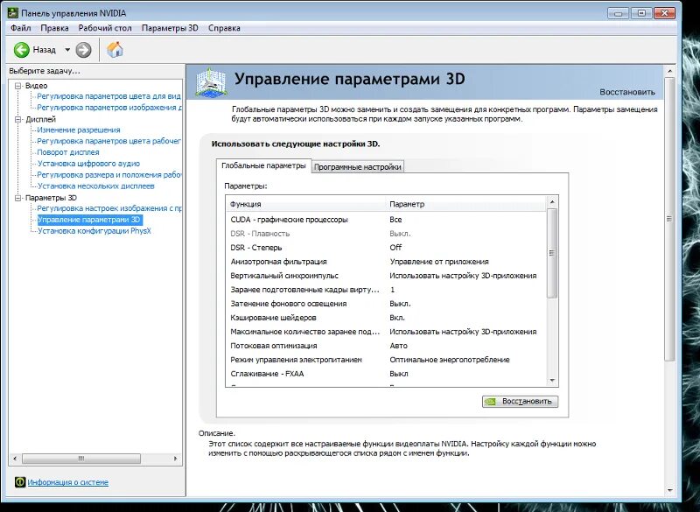Viewport: 700px width, 512px height.
Task: Click settings list scroll down arrow
Action: (552, 381)
